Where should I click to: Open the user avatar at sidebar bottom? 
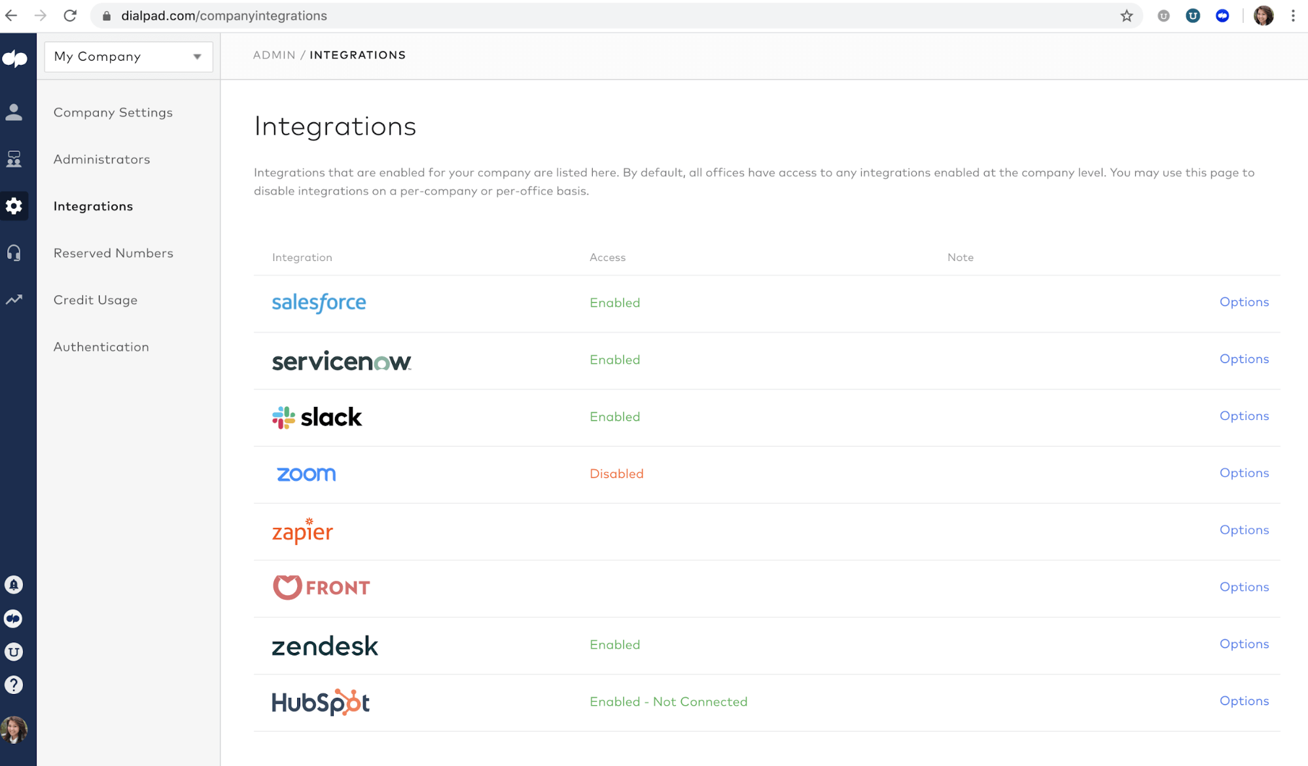point(14,729)
